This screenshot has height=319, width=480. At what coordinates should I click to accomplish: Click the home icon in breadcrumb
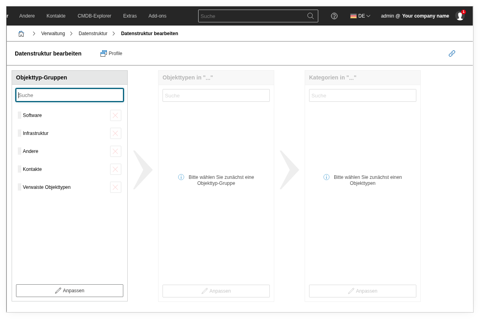21,34
